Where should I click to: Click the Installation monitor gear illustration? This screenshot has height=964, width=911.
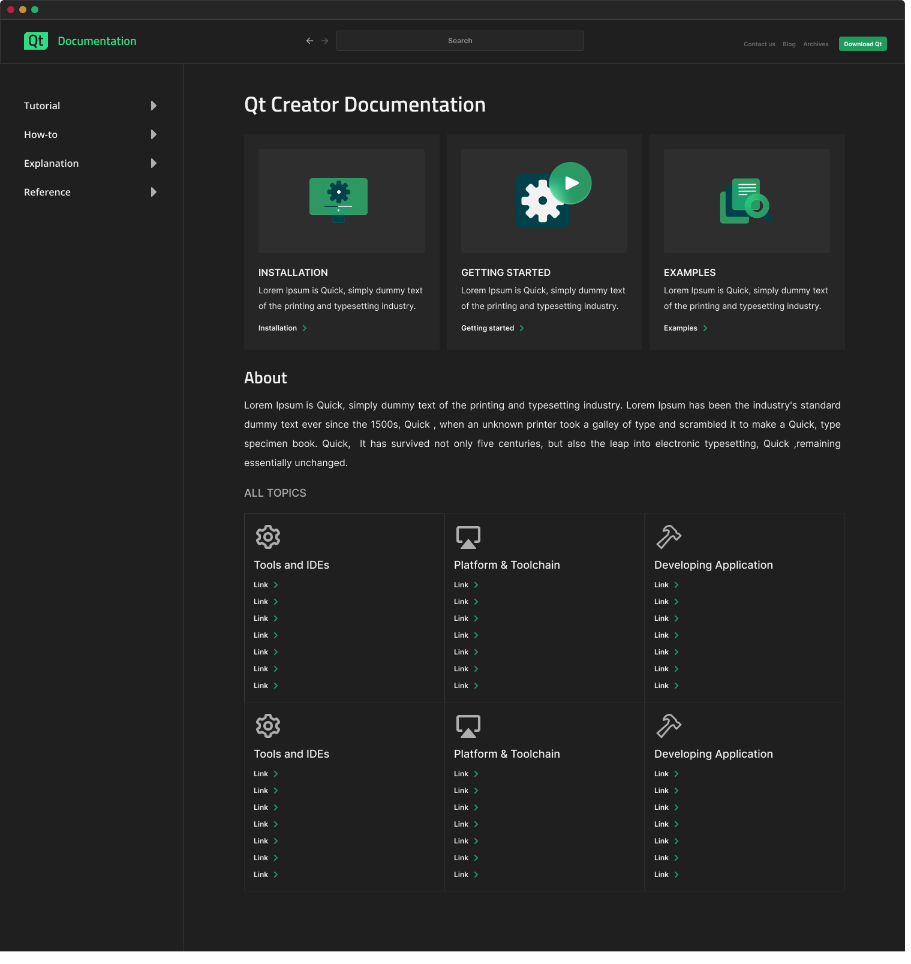[x=338, y=200]
